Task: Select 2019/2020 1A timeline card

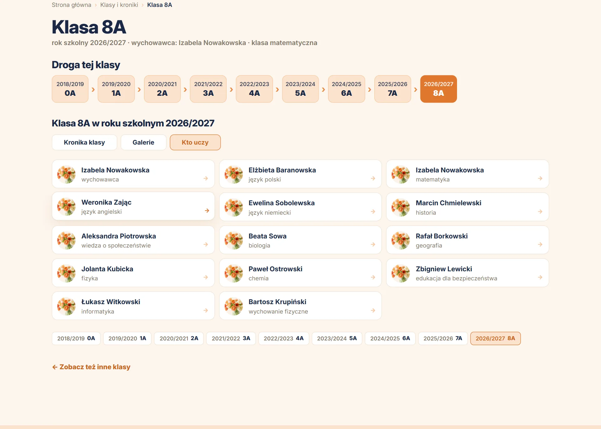Action: click(116, 89)
